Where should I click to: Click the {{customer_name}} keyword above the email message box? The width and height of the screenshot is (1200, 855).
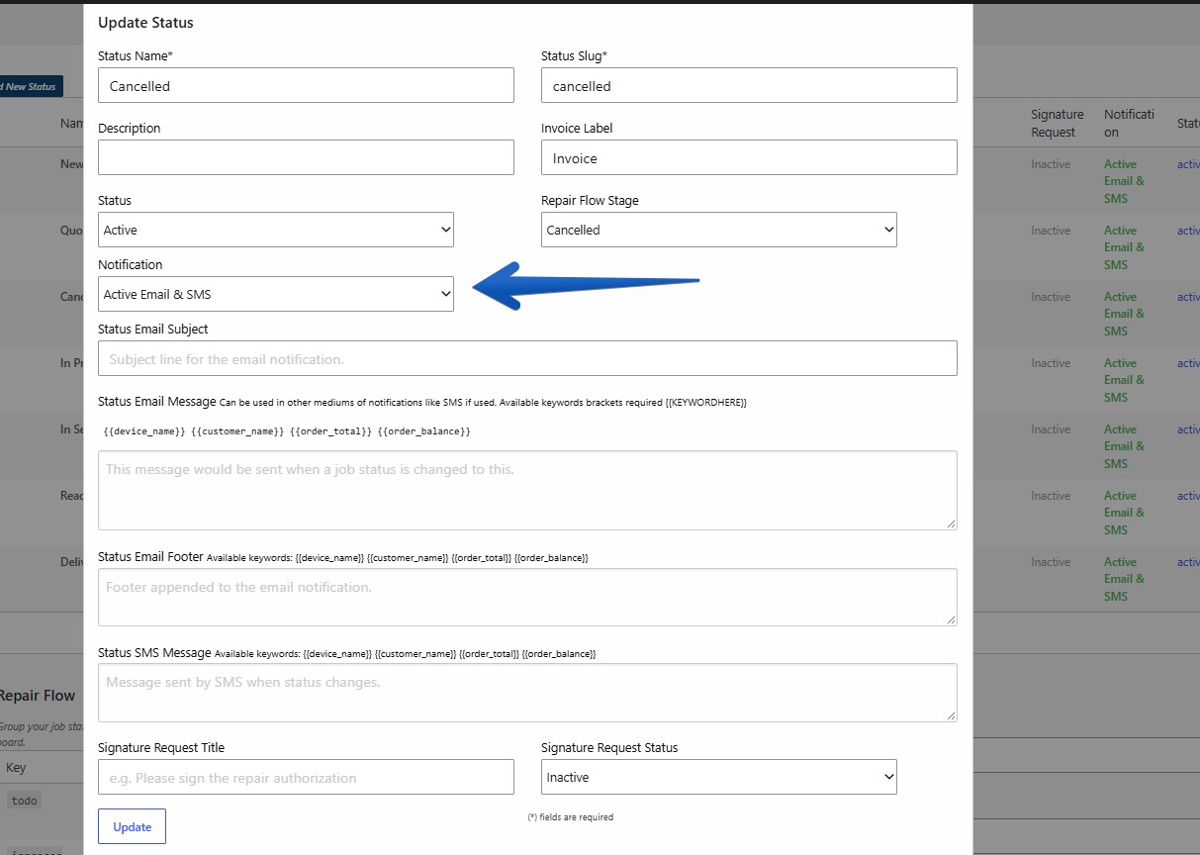point(238,431)
